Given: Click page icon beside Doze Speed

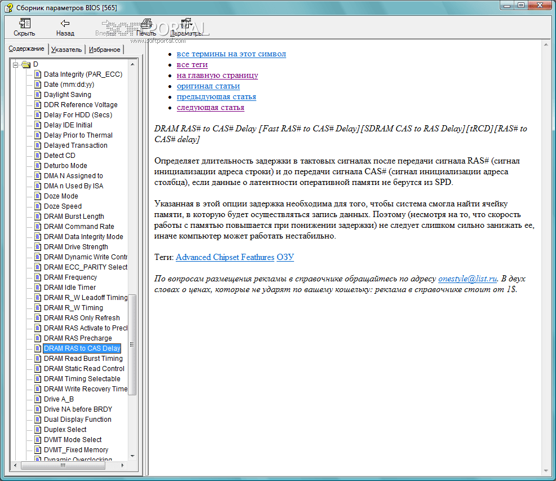Looking at the screenshot, I should pos(38,206).
